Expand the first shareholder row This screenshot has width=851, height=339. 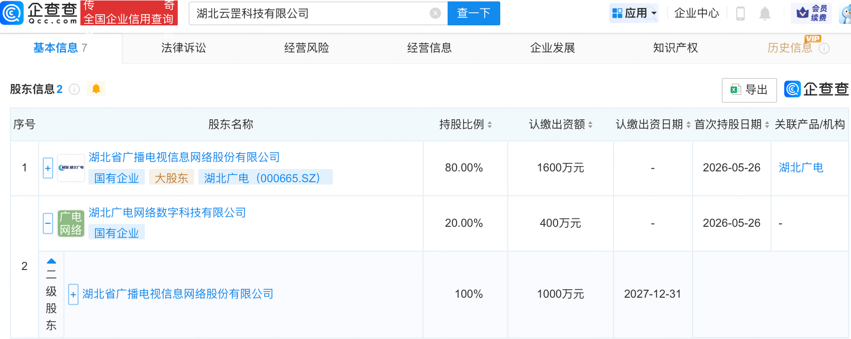[x=48, y=168]
